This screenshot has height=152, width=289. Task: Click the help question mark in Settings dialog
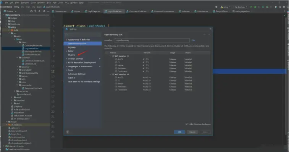[68, 132]
